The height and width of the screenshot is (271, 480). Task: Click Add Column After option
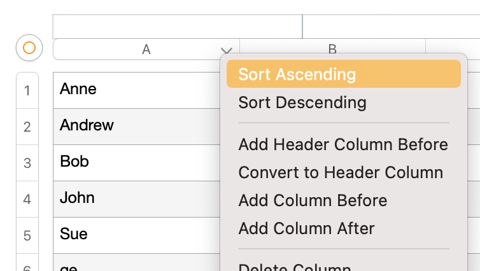[x=306, y=228]
